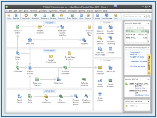This screenshot has width=157, height=118.
Task: Click the Back up now link
Action: 140,88
